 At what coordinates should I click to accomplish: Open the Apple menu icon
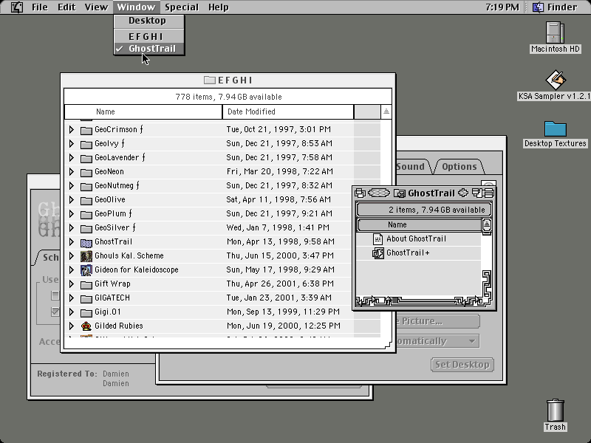[x=16, y=7]
